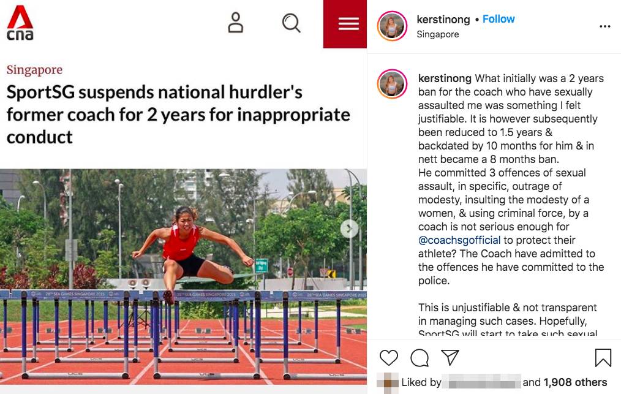Click kerstinong username in post header
The height and width of the screenshot is (394, 621).
(x=444, y=20)
